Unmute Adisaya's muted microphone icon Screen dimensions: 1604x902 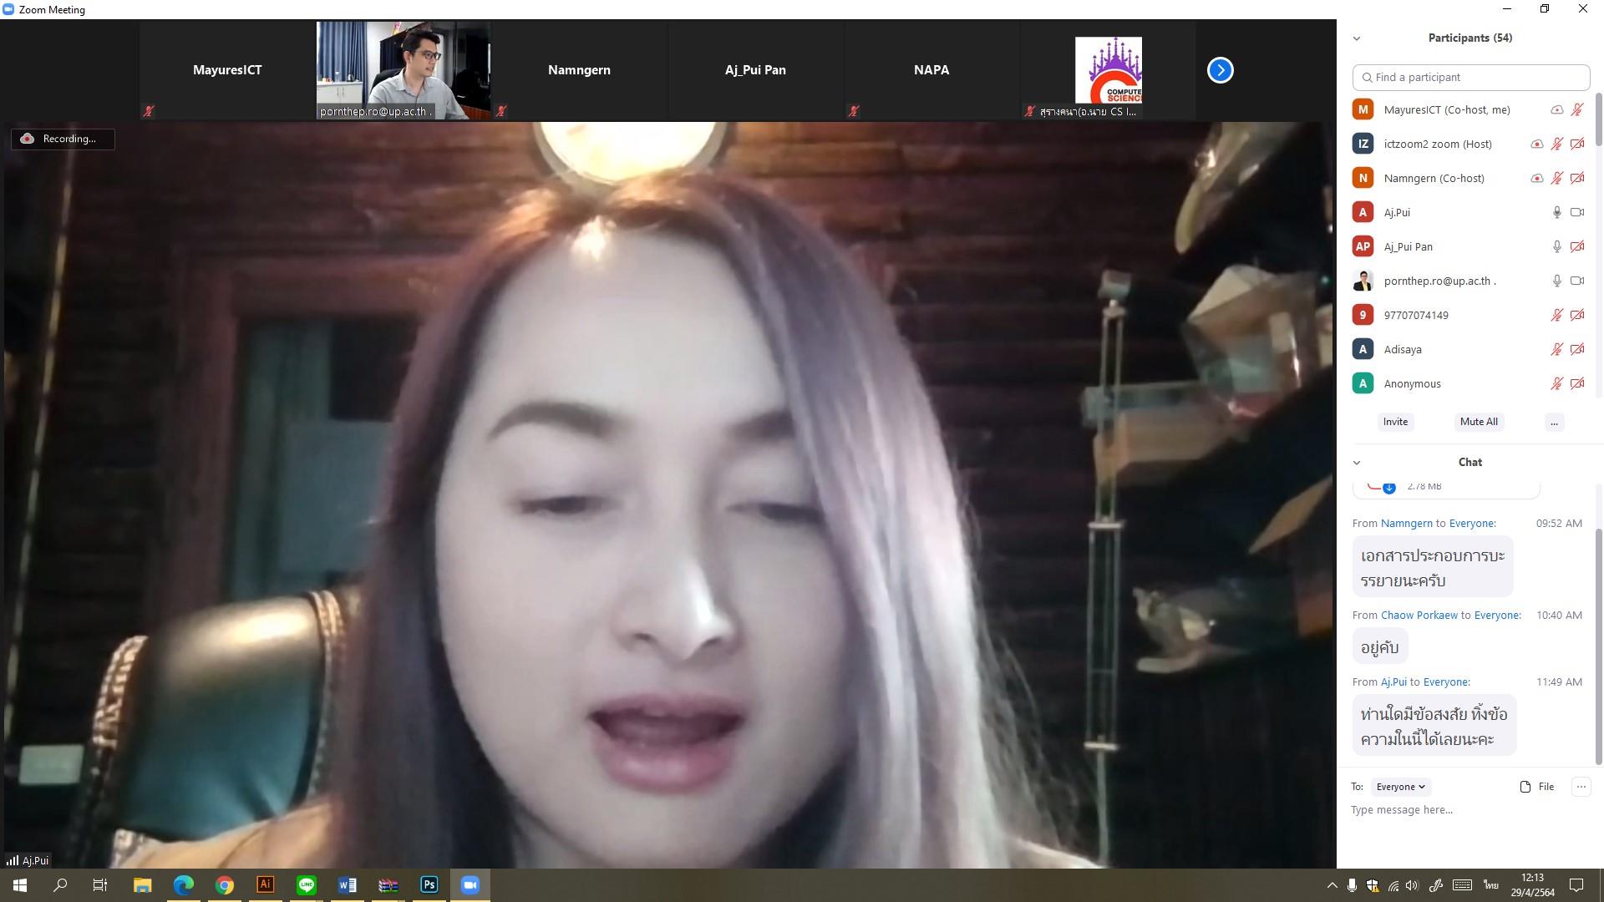(1556, 349)
